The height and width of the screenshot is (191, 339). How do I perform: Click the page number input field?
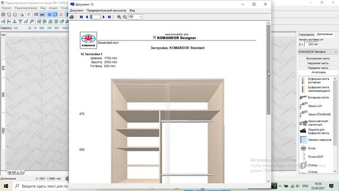95,17
